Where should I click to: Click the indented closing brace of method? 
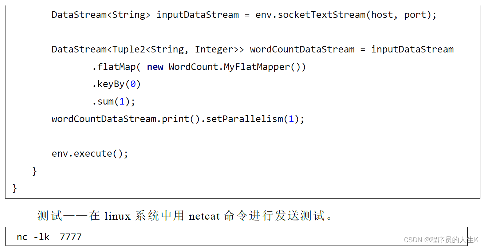(x=35, y=171)
